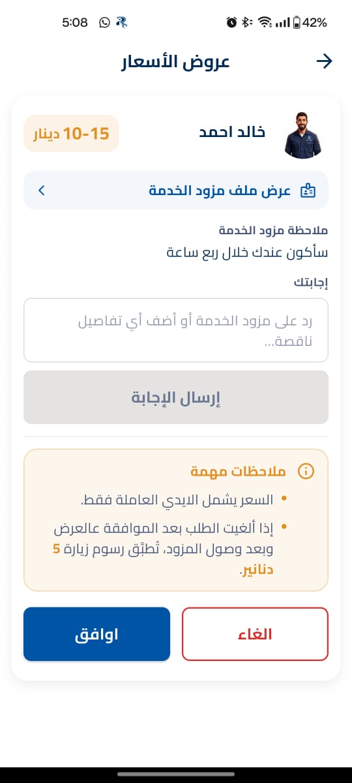Screen dimensions: 352x783
Task: Tap the battery icon in status bar
Action: 297,23
